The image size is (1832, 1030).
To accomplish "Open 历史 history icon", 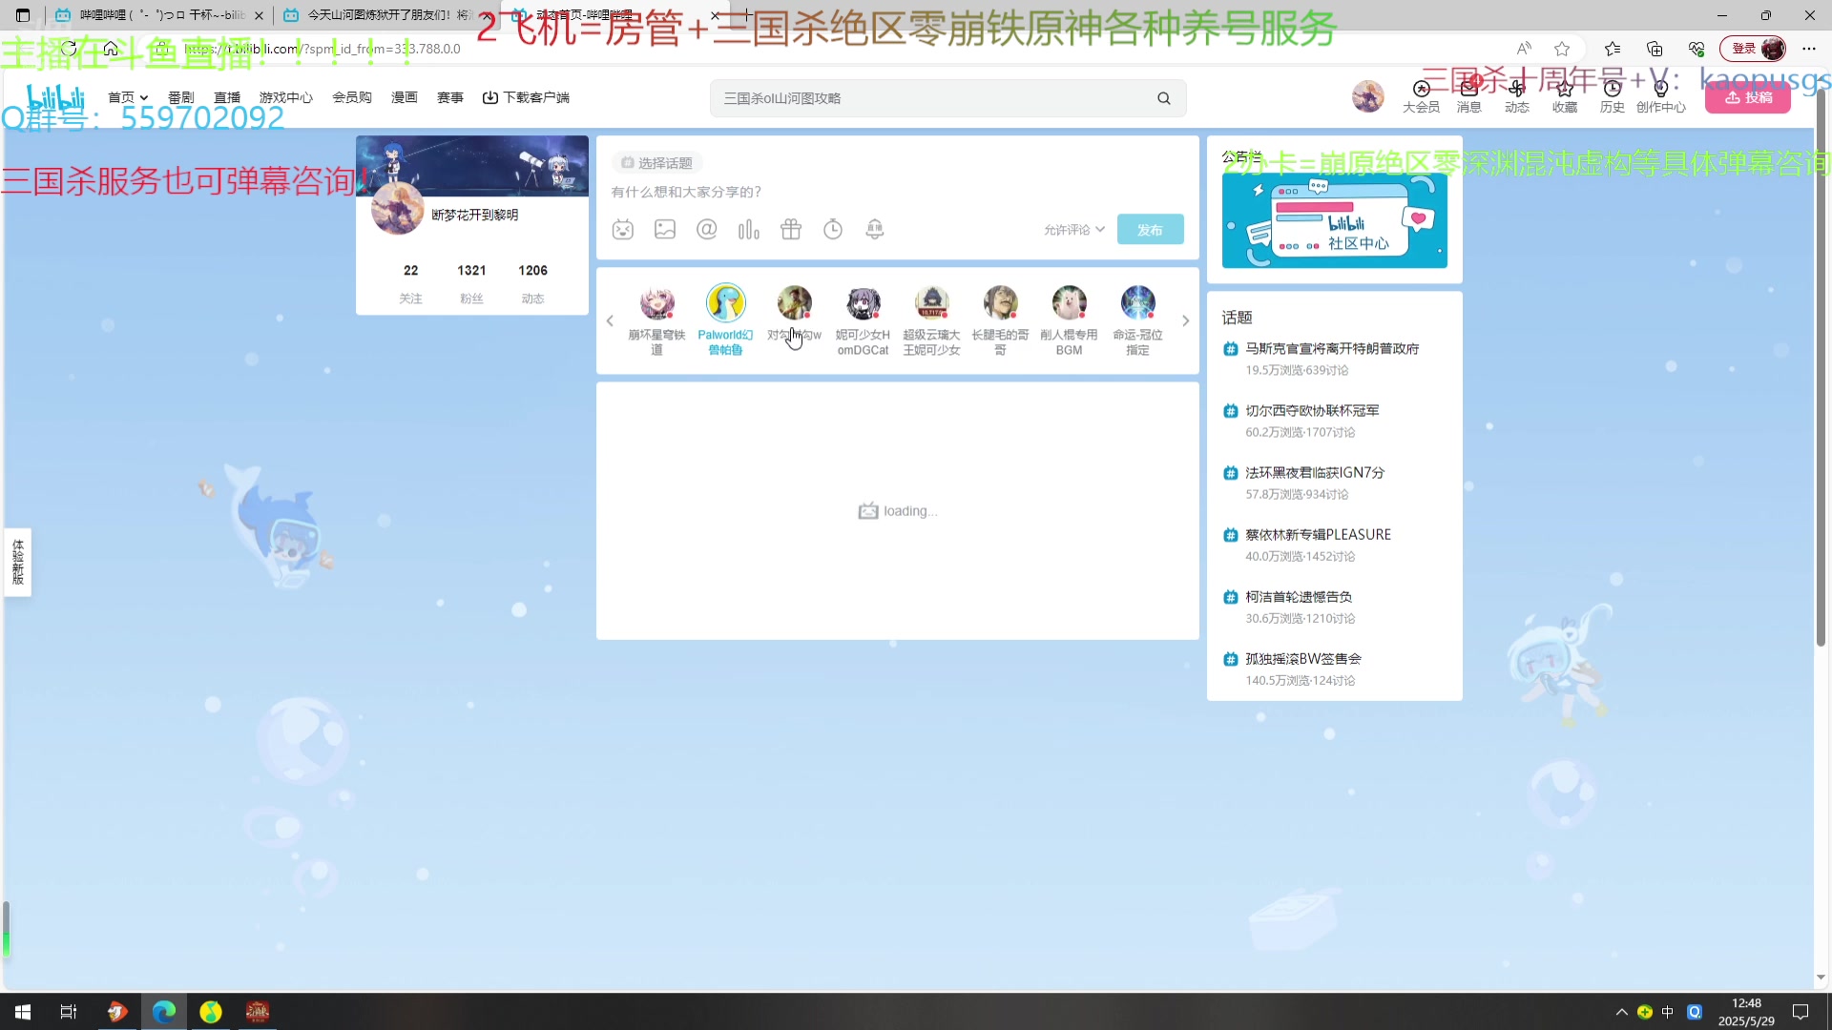I will pos(1613,97).
